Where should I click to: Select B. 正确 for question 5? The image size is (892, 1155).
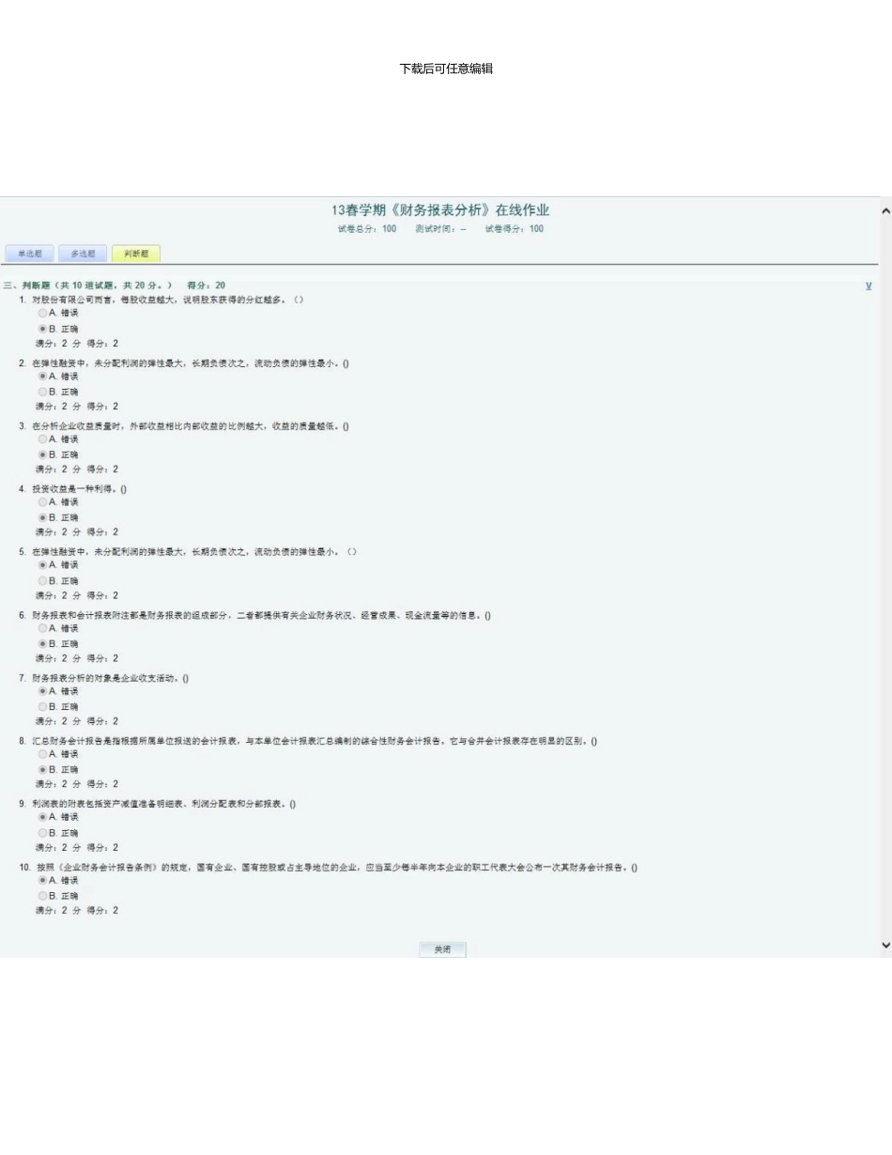point(42,580)
